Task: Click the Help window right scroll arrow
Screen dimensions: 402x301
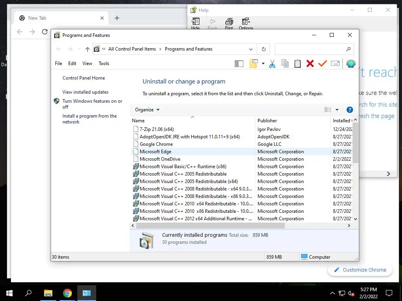Action: [388, 174]
